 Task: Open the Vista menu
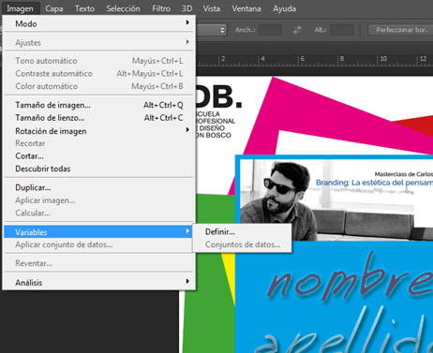[x=212, y=8]
